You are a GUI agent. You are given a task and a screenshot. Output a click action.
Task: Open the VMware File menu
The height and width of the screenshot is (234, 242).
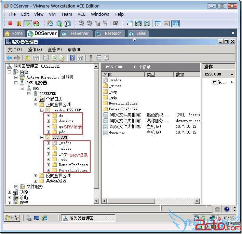coord(12,14)
